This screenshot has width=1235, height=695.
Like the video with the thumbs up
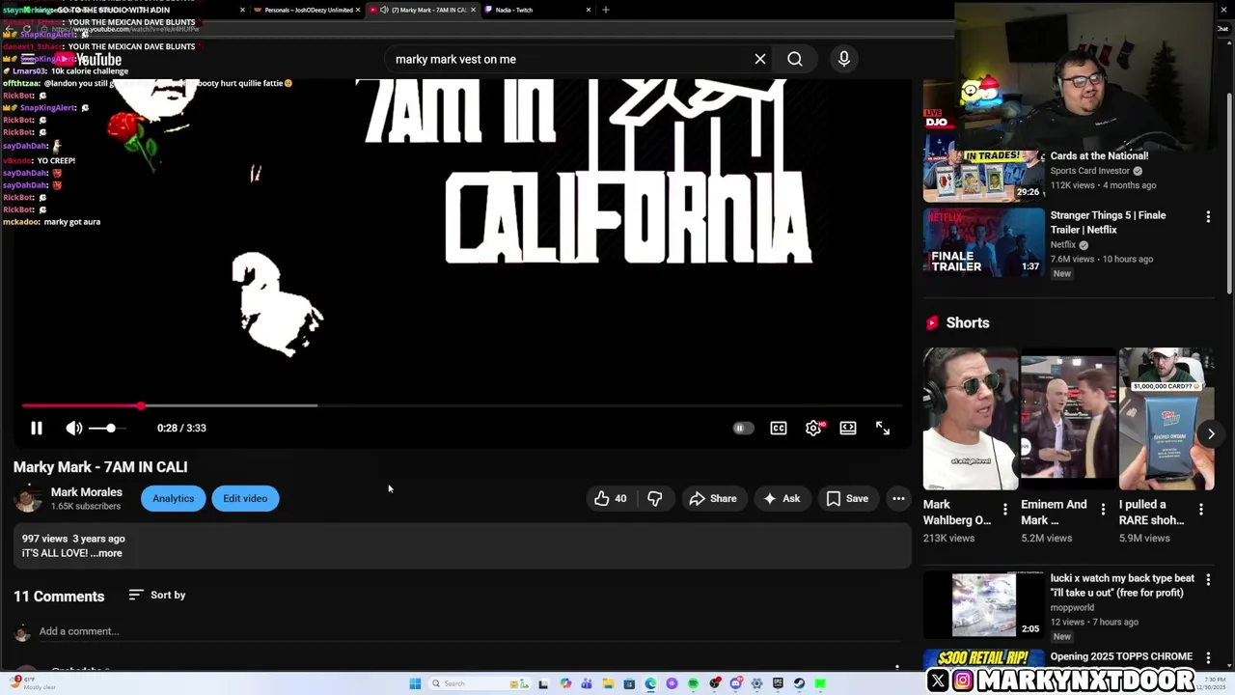click(610, 498)
